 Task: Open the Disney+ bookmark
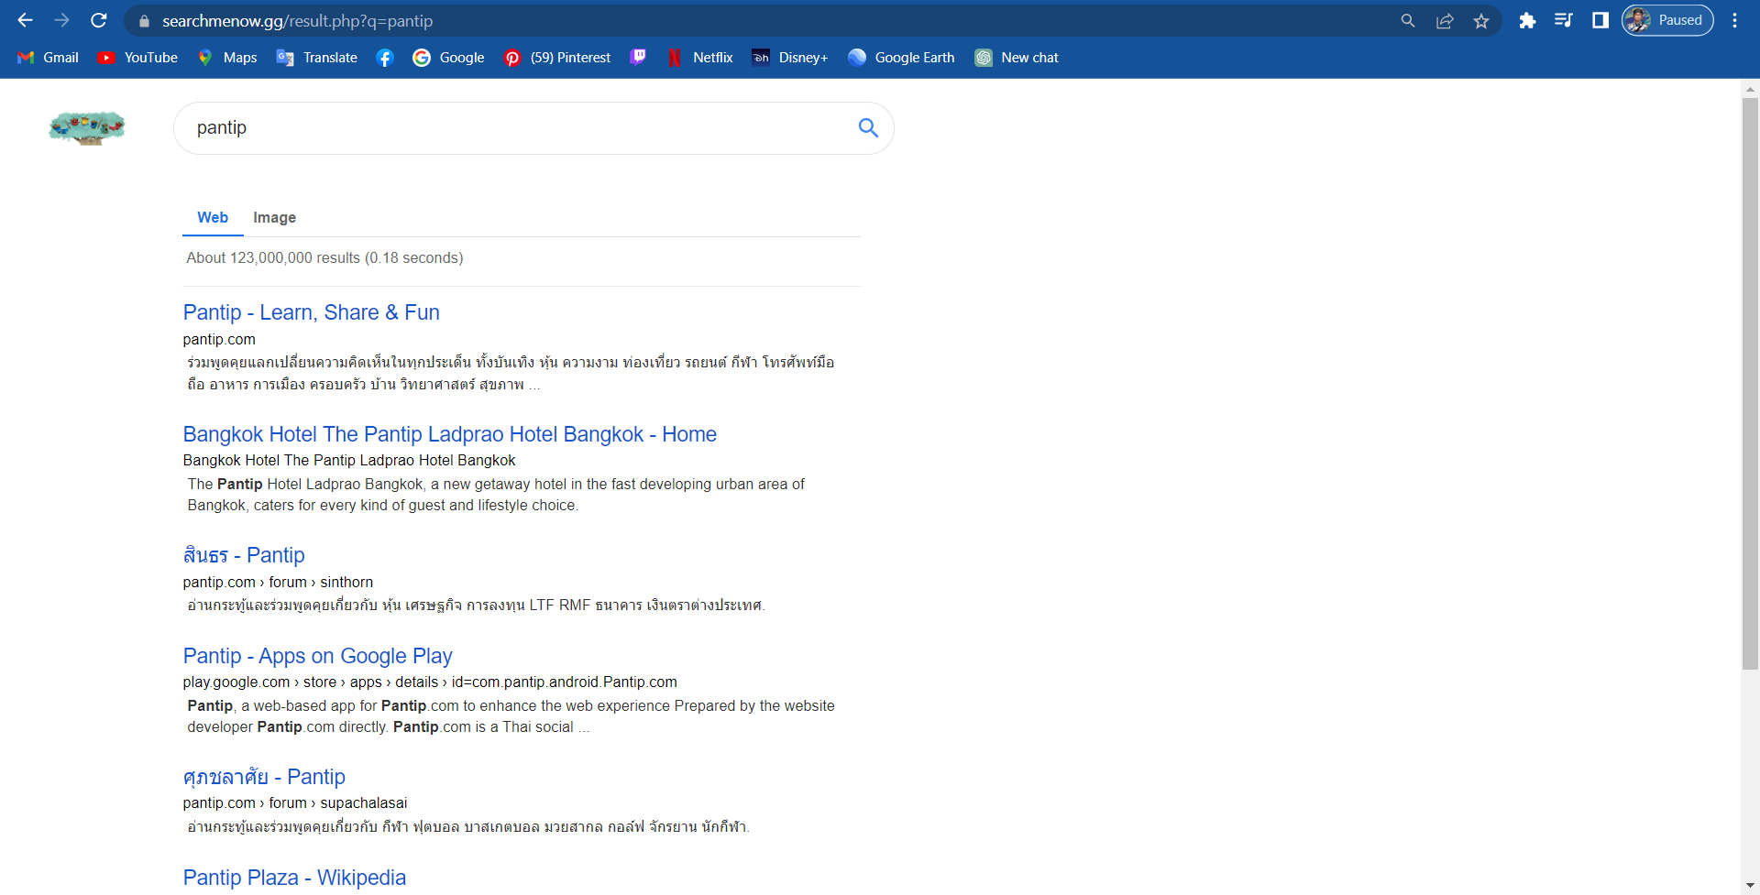[790, 58]
